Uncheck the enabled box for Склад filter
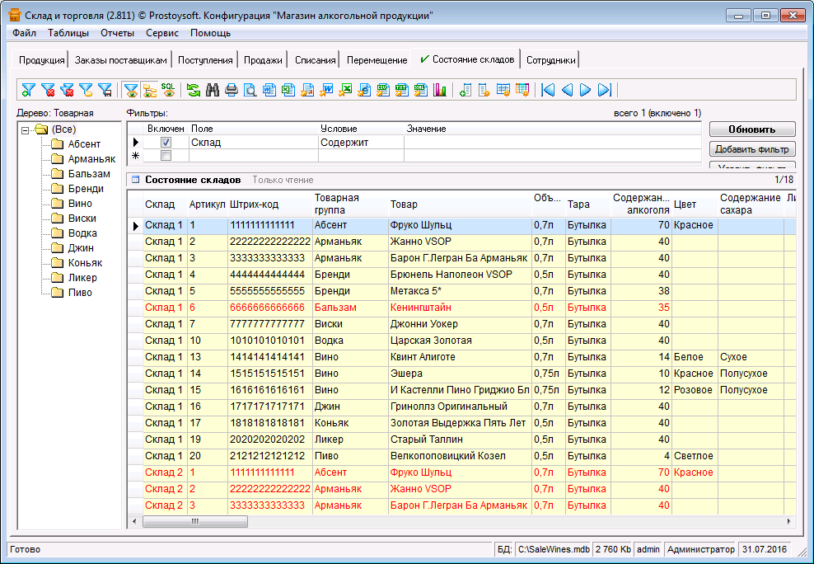Viewport: 814px width, 564px height. (166, 143)
